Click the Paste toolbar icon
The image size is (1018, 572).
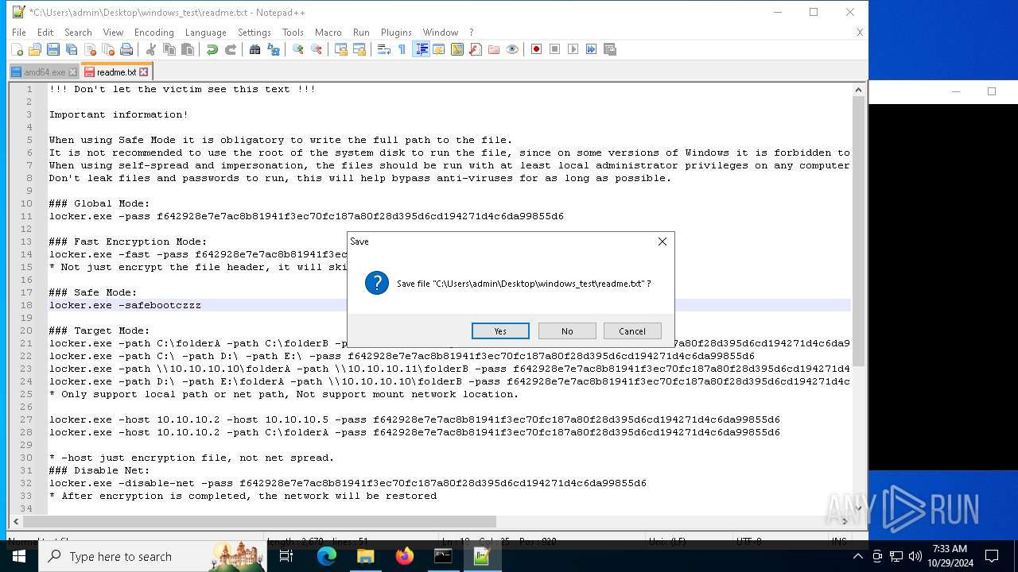(x=188, y=49)
